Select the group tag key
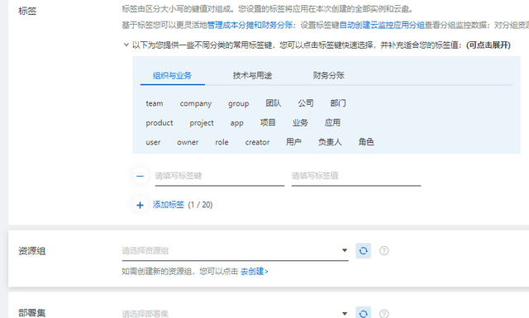This screenshot has height=318, width=529. [x=239, y=103]
